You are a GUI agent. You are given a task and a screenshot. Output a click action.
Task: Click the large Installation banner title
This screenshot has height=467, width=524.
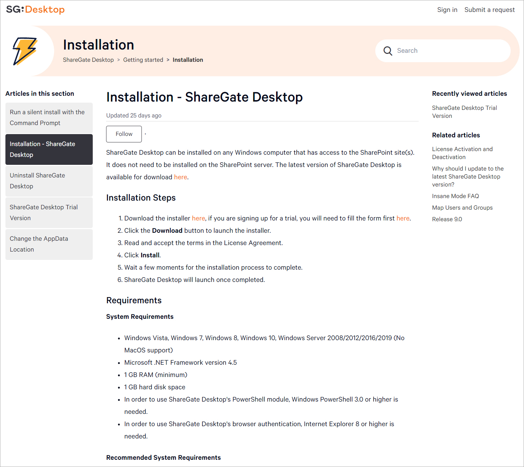point(99,45)
